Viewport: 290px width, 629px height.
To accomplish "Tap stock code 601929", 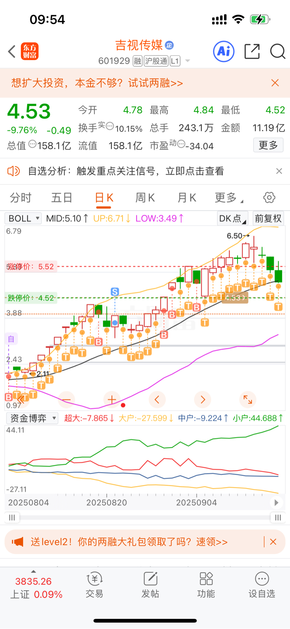I will click(x=114, y=61).
